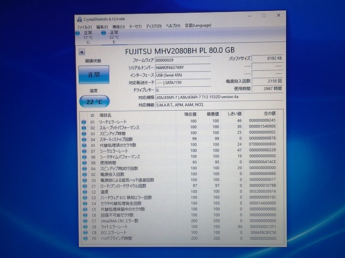Image resolution: width=345 pixels, height=258 pixels.
Task: Click status icon for row 07 シークエラーレート
Action: point(84,151)
